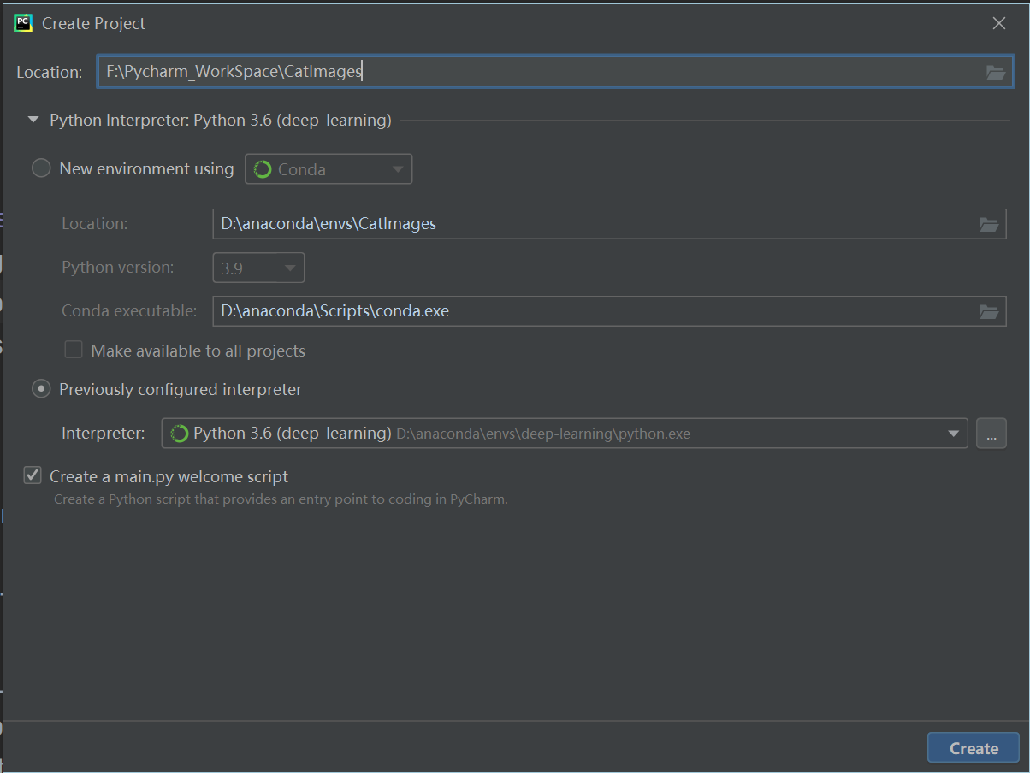Click the 'Python Interpreter: Python 3.6 (deep-learning)' header text
This screenshot has height=773, width=1030.
pos(221,121)
